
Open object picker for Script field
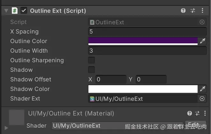[x=202, y=22]
